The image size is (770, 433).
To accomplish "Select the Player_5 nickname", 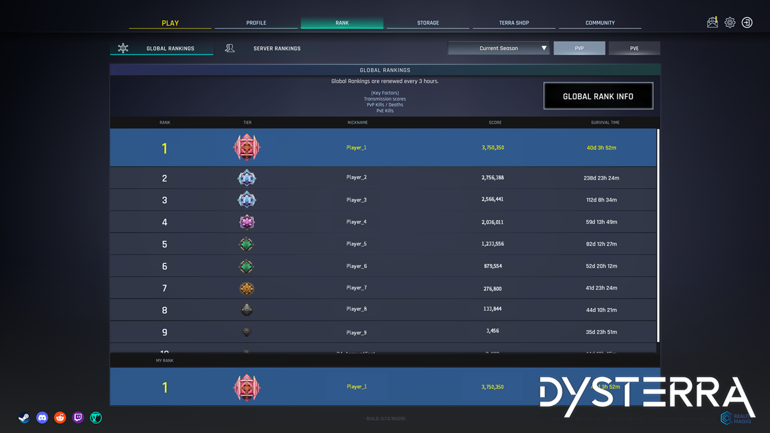I will [x=356, y=244].
